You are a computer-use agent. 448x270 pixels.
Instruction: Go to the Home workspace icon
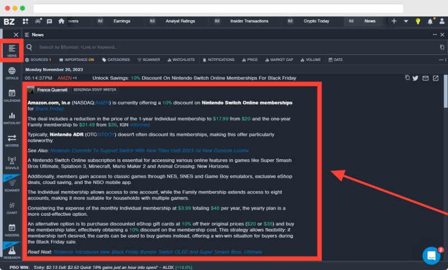[61, 21]
